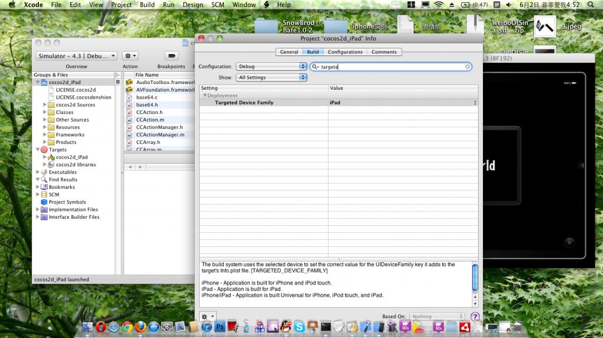Open Spotlight search in menu bar
Viewport: 603px width, 338px height.
point(591,5)
